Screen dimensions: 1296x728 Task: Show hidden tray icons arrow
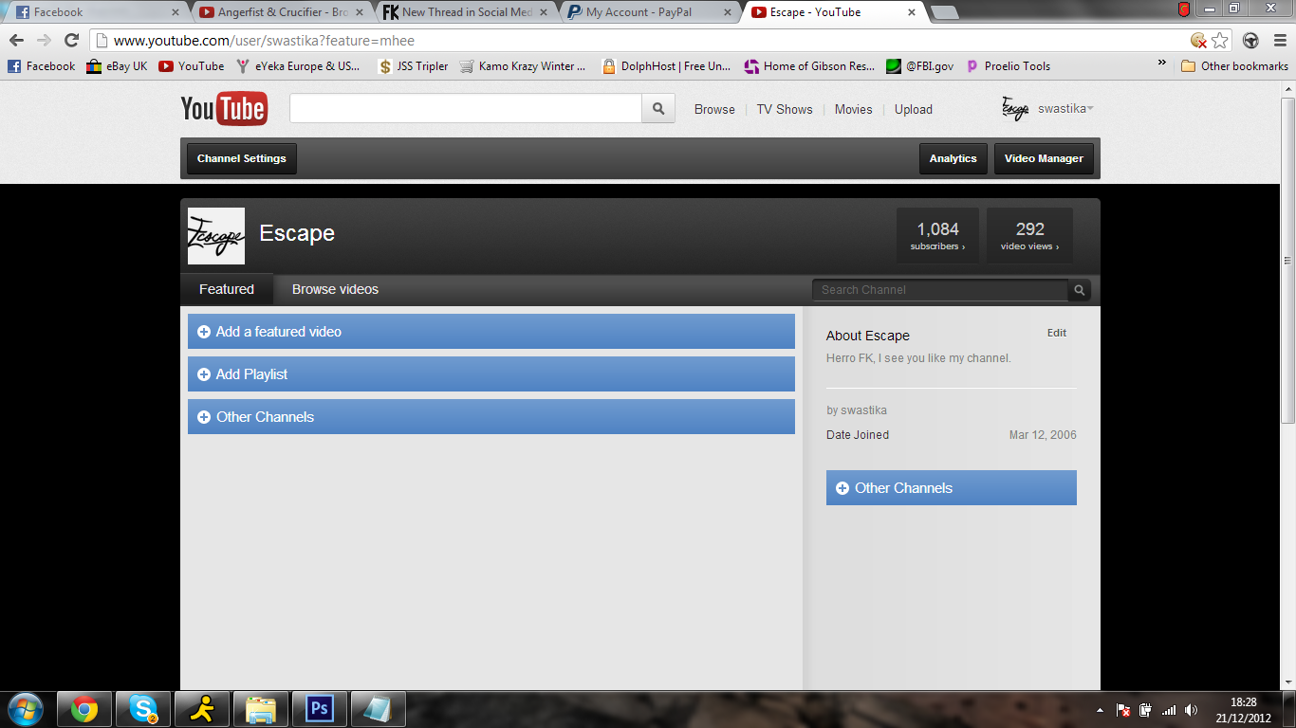[1100, 709]
